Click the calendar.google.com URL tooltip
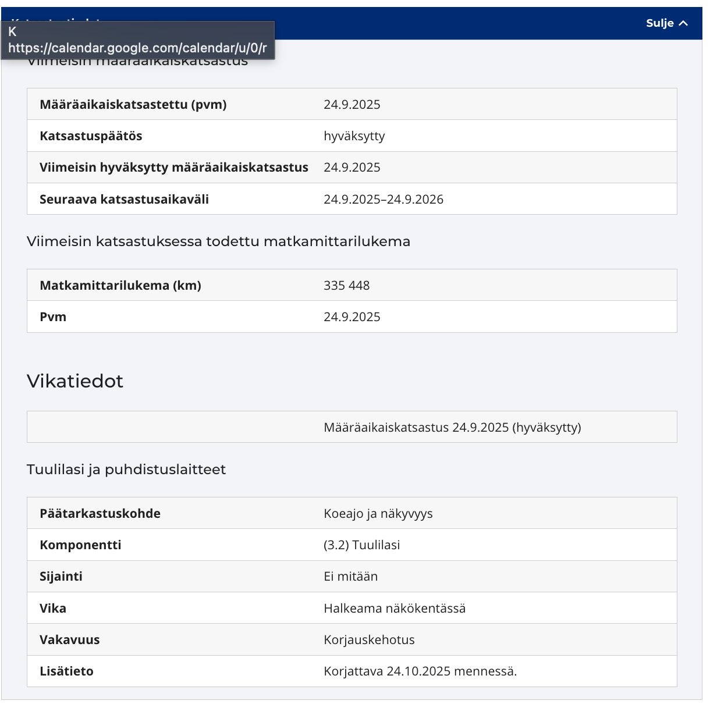The width and height of the screenshot is (710, 704). coord(137,40)
